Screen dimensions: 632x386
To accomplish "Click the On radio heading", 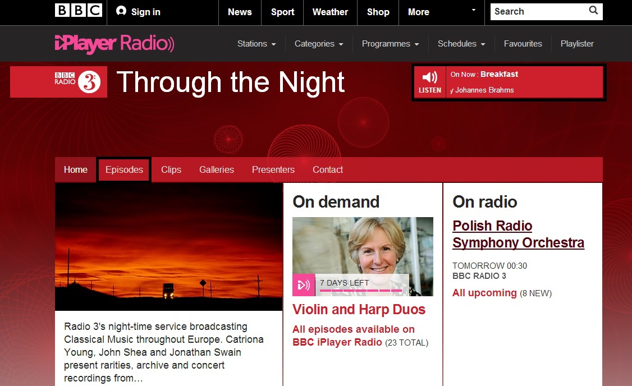I will click(484, 202).
